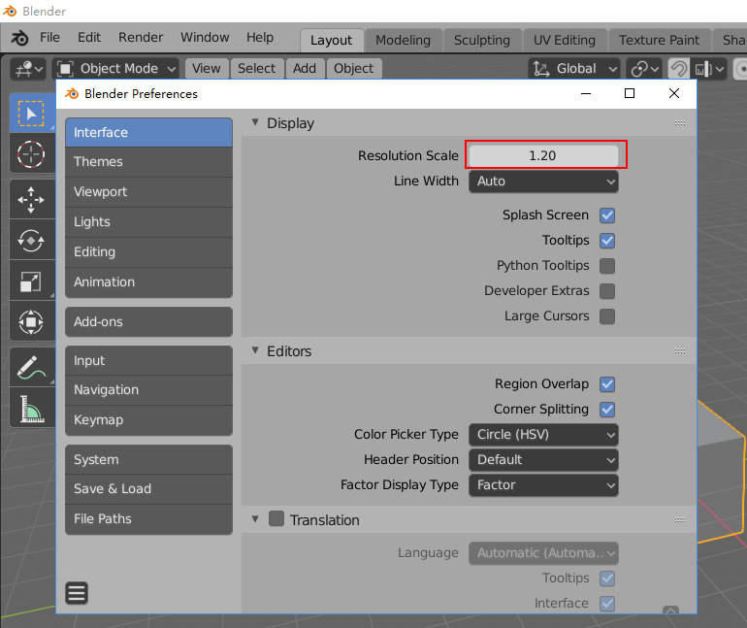
Task: Uncheck Tooltips in Display section
Action: pyautogui.click(x=607, y=241)
